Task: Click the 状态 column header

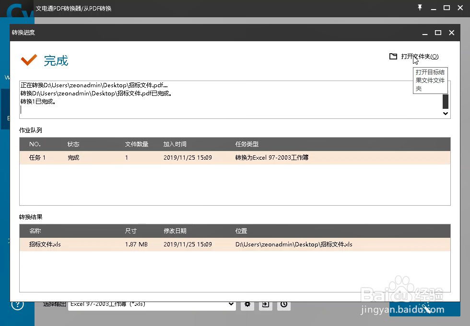Action: pyautogui.click(x=73, y=144)
